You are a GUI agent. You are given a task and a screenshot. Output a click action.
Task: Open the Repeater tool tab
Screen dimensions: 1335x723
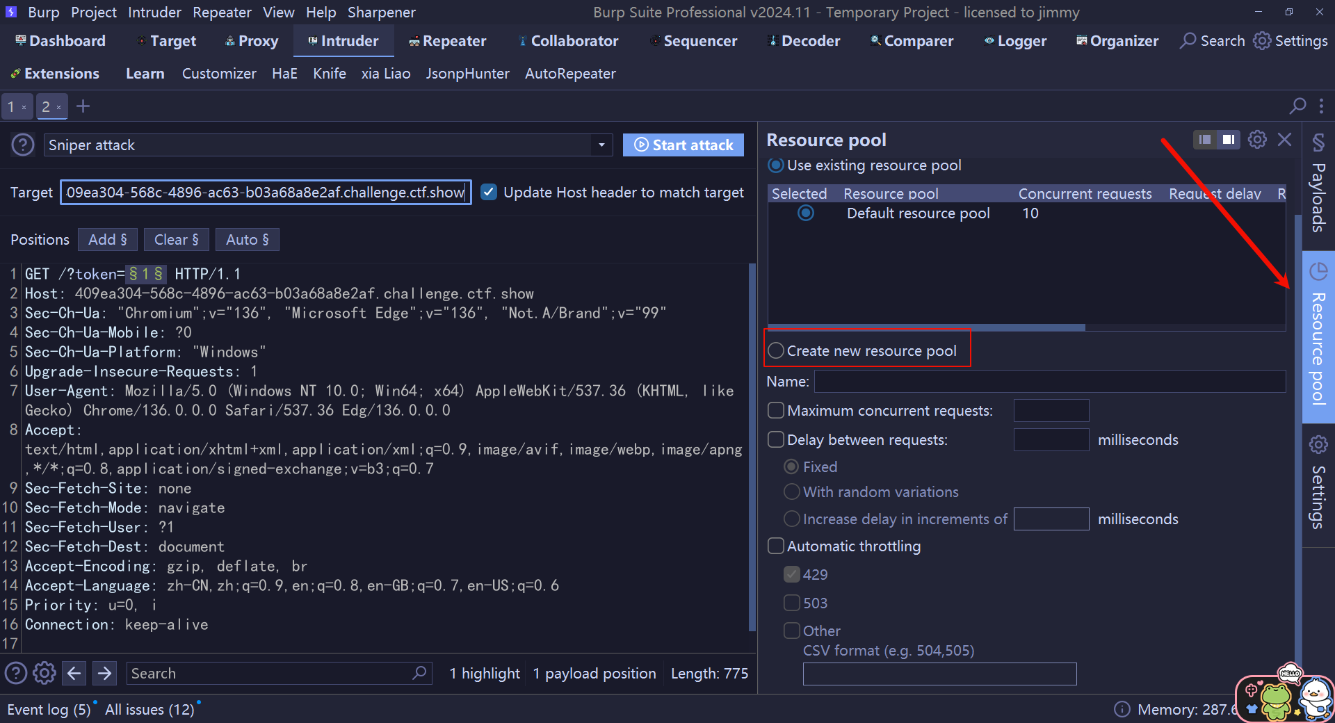[447, 41]
